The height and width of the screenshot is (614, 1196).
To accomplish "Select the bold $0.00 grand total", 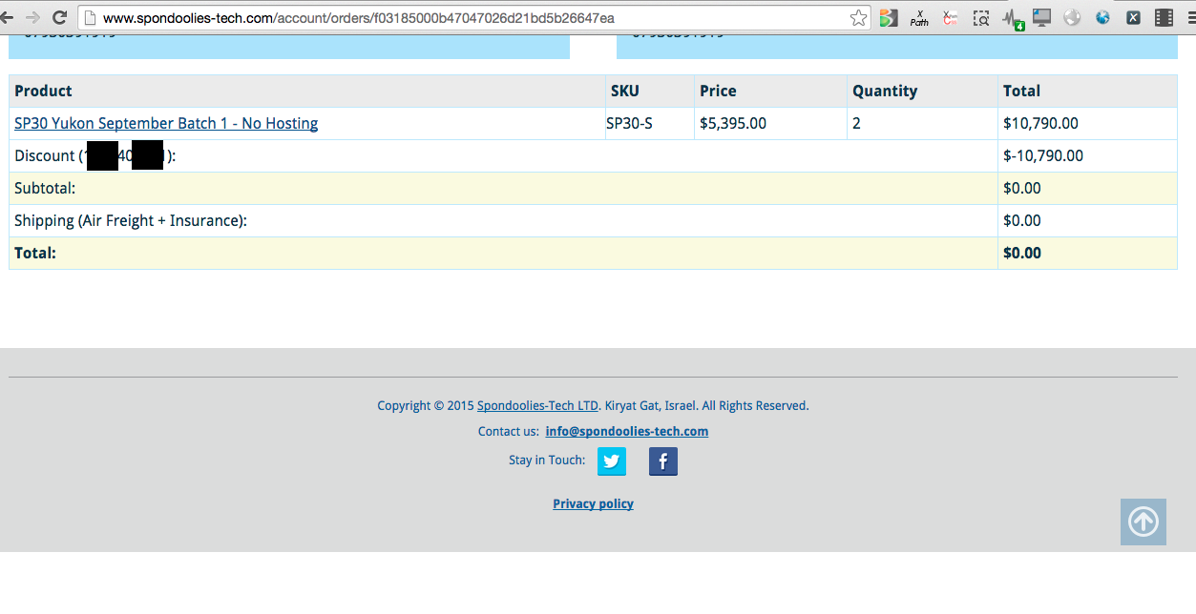I will 1022,253.
